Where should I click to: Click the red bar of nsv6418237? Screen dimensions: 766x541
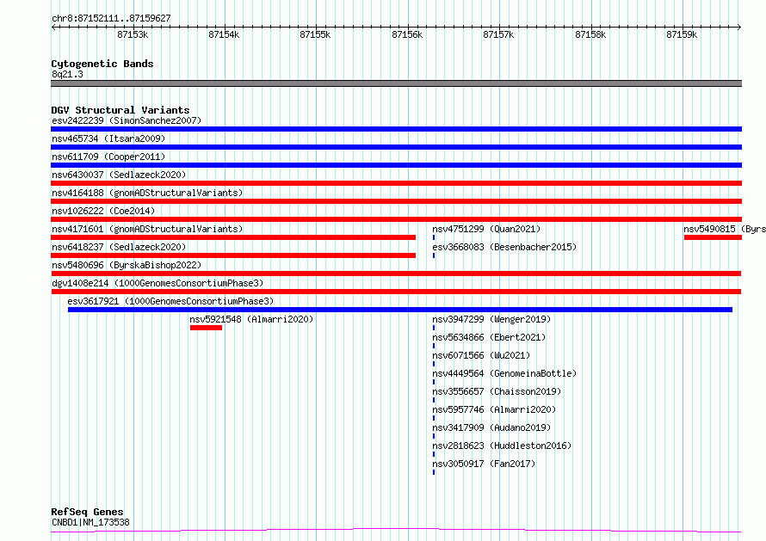[233, 255]
